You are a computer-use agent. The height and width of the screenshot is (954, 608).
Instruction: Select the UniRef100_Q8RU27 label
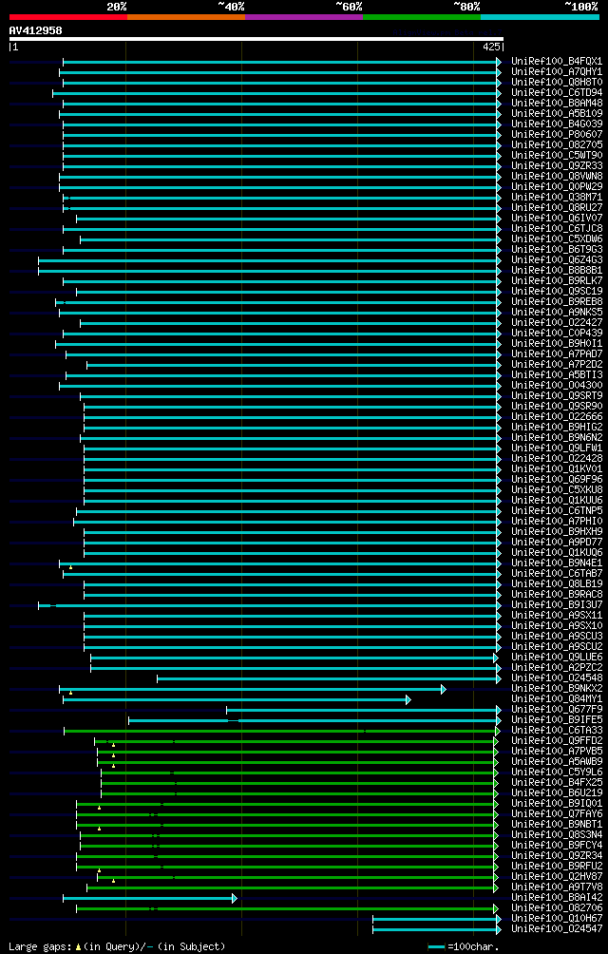[x=557, y=207]
